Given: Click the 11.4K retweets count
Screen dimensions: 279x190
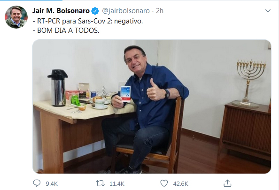Looking at the screenshot, I should coord(117,183).
